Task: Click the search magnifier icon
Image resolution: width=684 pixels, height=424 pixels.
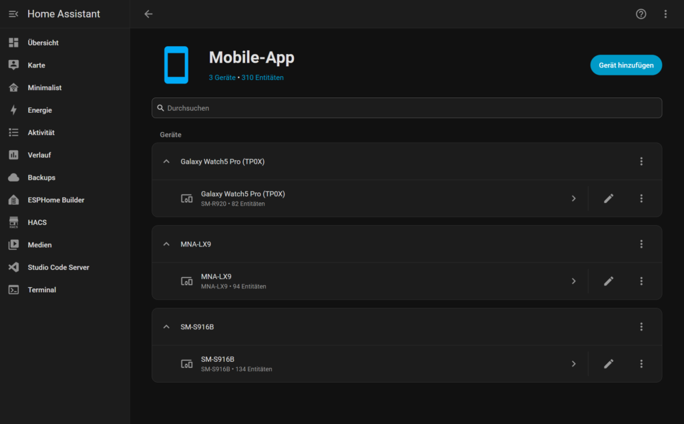Action: (x=160, y=108)
